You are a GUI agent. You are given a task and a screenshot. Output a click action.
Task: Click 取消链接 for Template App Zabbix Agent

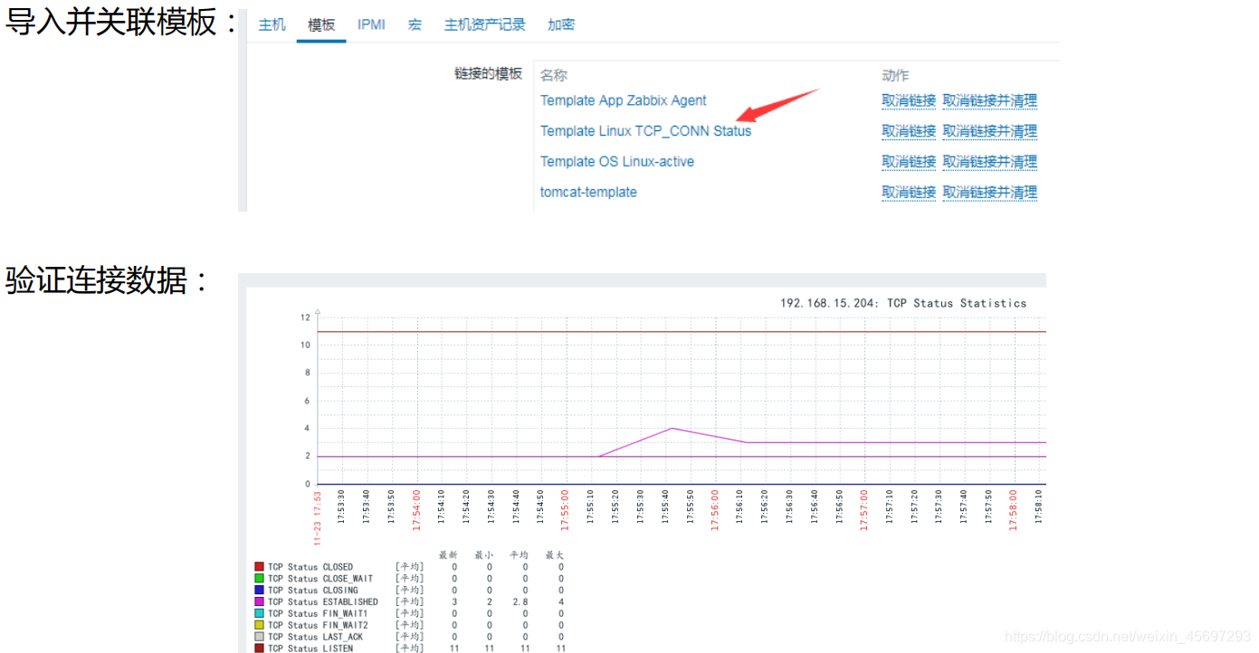tap(909, 100)
